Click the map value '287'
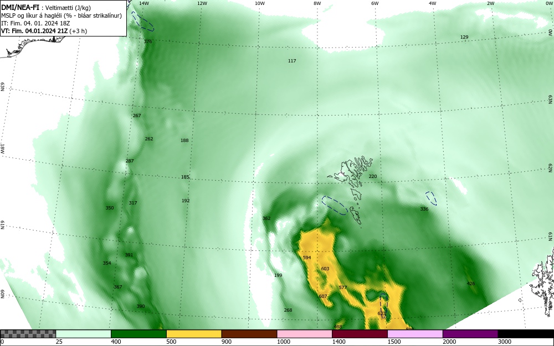The width and height of the screenshot is (554, 346). (130, 161)
